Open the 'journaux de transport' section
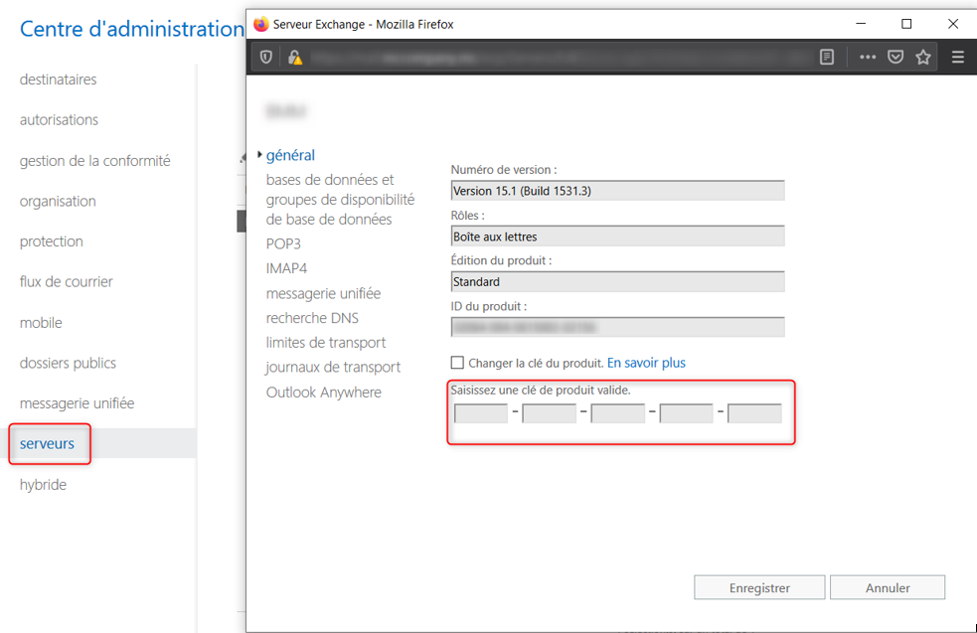 click(333, 367)
